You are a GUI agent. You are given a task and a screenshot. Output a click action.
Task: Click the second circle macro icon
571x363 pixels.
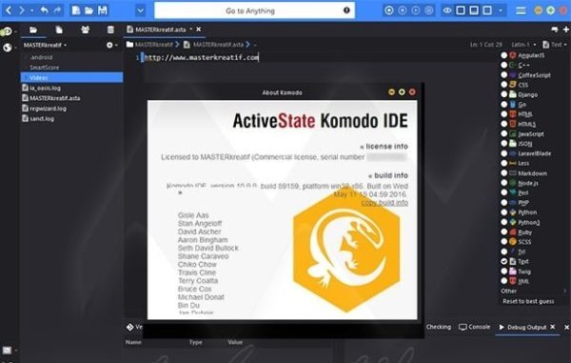tap(402, 10)
